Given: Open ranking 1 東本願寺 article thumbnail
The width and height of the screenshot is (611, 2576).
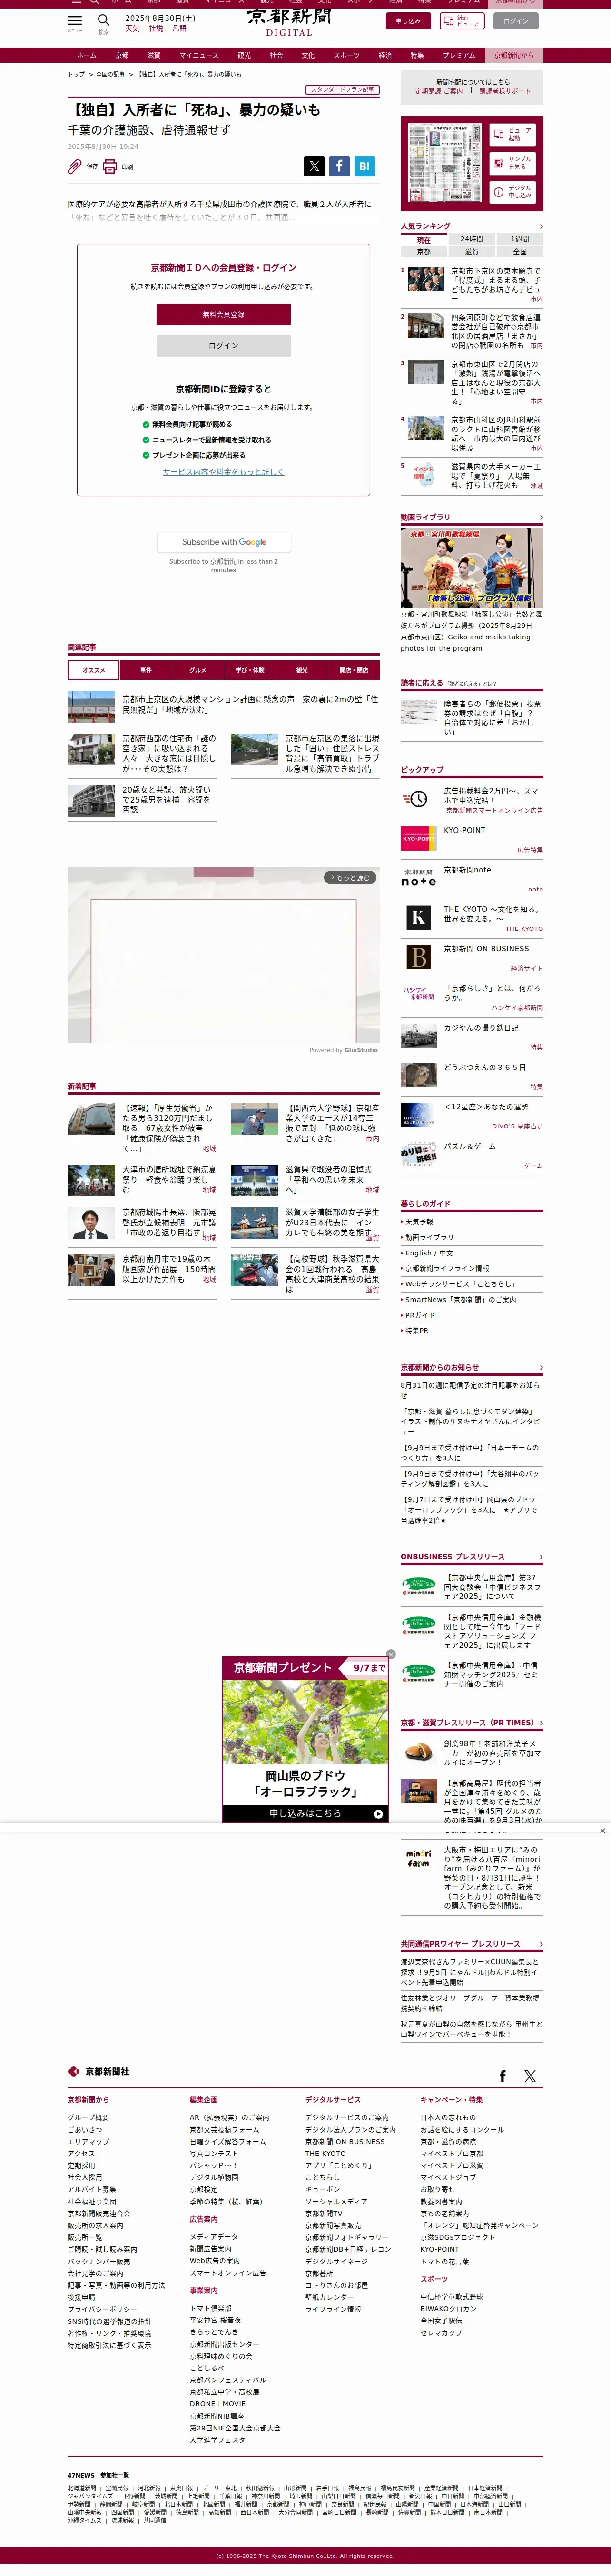Looking at the screenshot, I should click(x=425, y=279).
